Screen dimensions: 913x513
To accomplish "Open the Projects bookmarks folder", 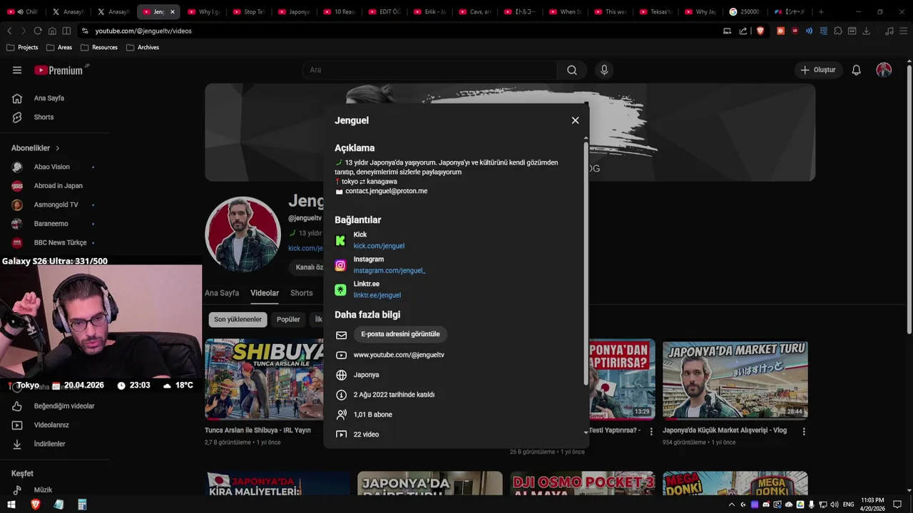I will point(22,47).
